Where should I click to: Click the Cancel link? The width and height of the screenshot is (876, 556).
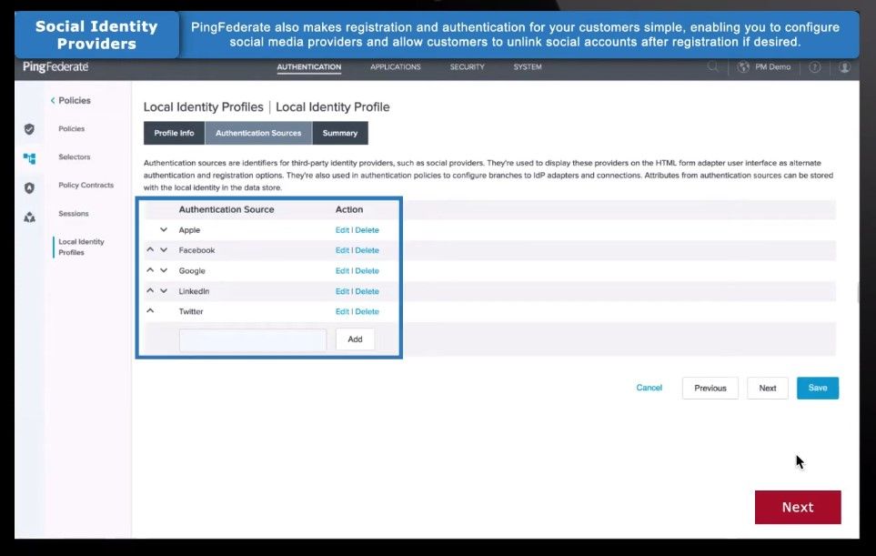coord(649,388)
